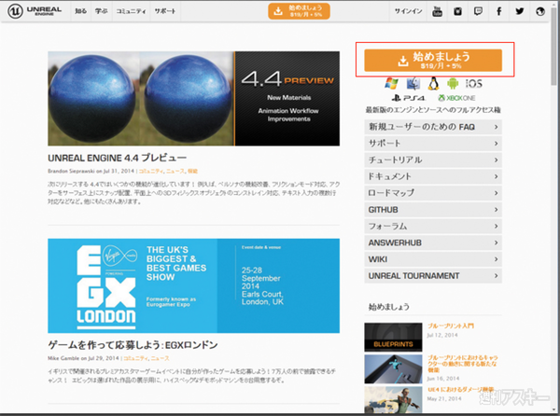Click the globe language icon
The height and width of the screenshot is (416, 560).
coord(540,11)
